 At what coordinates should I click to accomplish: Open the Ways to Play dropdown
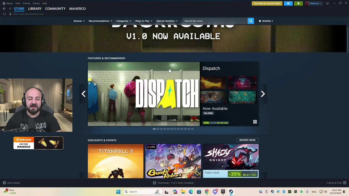144,21
